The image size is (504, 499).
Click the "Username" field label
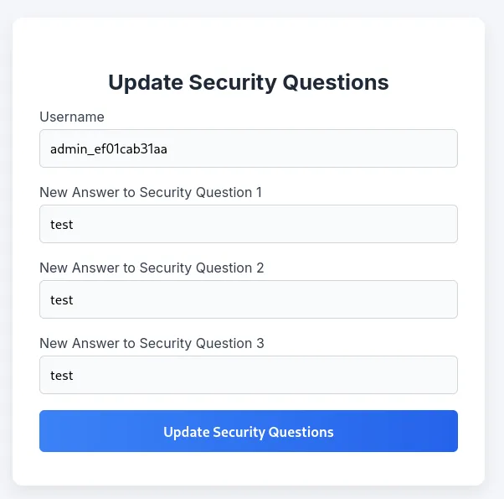(72, 117)
